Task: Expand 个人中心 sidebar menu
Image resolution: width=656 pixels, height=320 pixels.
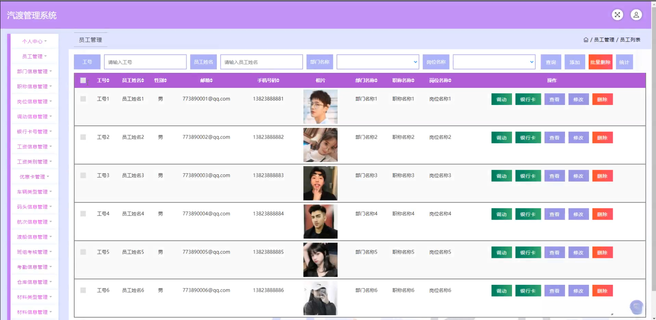Action: point(35,41)
